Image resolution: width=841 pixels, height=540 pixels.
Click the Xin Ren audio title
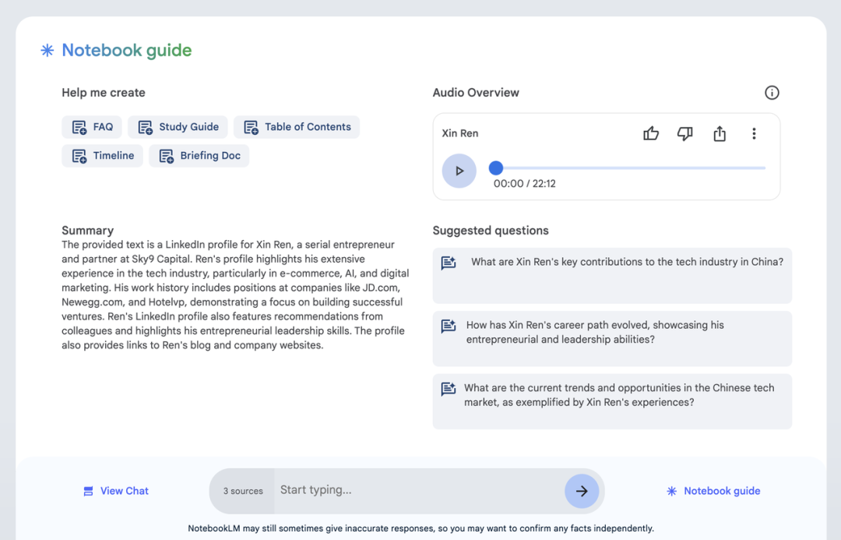(x=460, y=133)
